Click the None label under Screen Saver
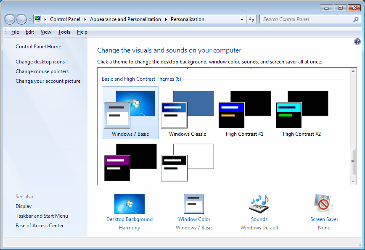This screenshot has width=365, height=250. [x=324, y=228]
